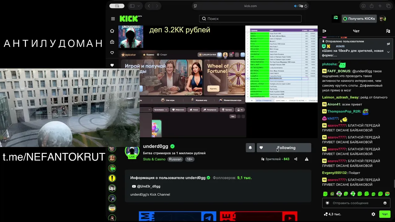Click the kick.com address bar
395x222 pixels.
(x=250, y=6)
